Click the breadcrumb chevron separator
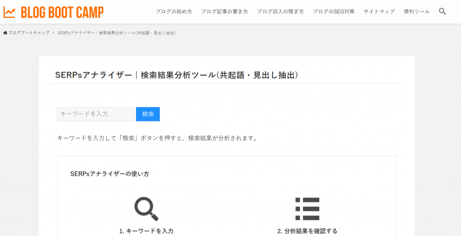 [x=54, y=33]
